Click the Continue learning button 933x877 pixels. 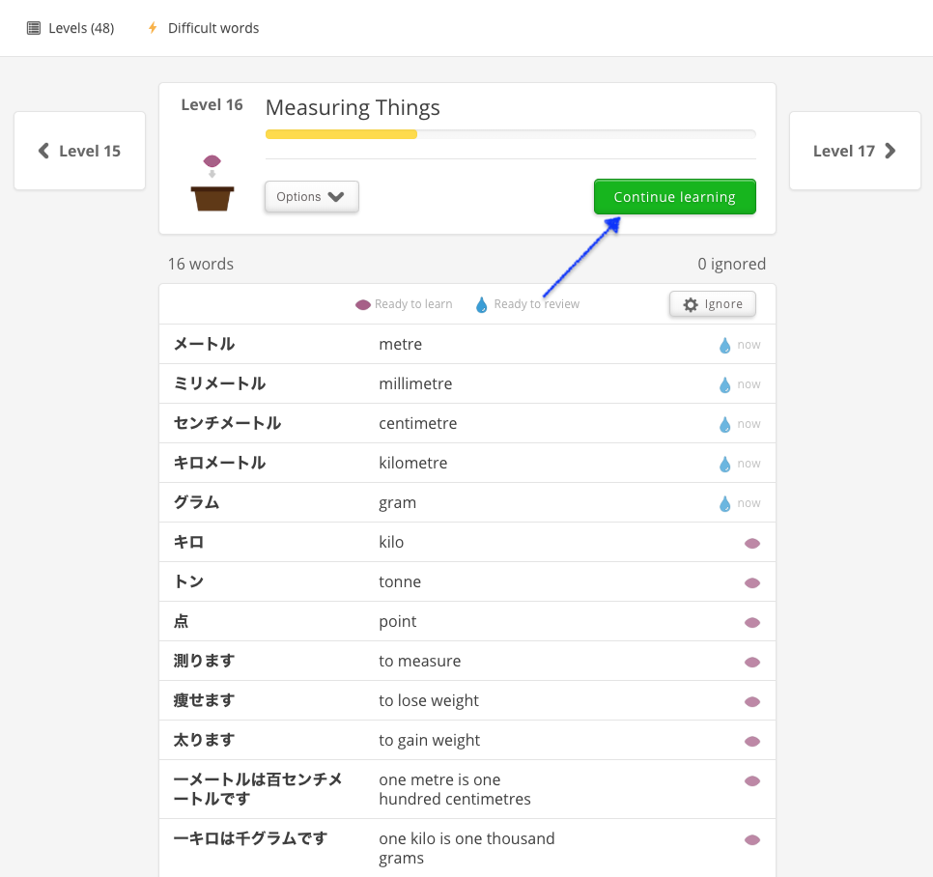point(675,196)
